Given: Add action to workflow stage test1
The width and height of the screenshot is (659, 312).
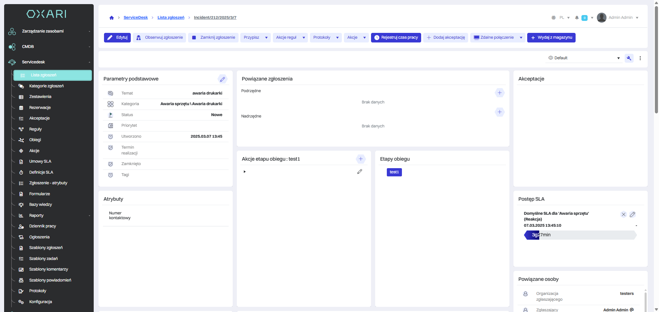Looking at the screenshot, I should (360, 159).
